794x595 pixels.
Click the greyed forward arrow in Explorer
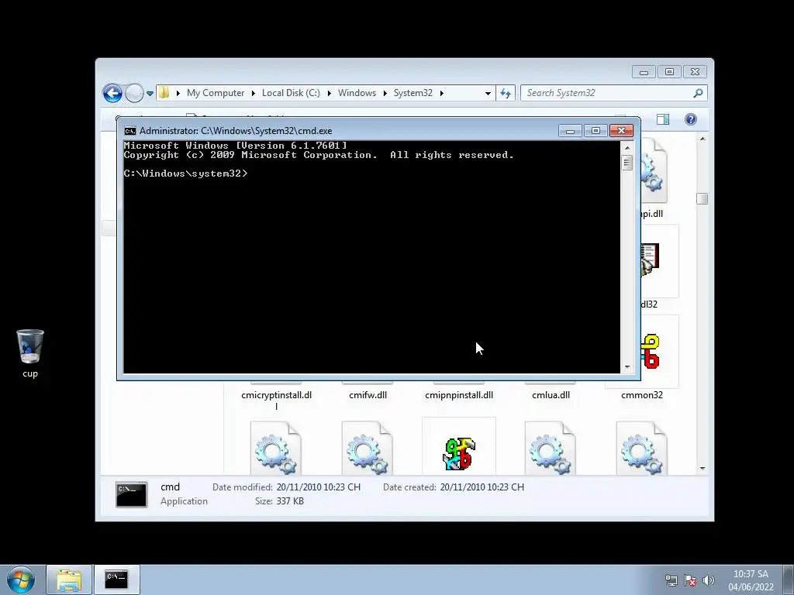[x=134, y=93]
